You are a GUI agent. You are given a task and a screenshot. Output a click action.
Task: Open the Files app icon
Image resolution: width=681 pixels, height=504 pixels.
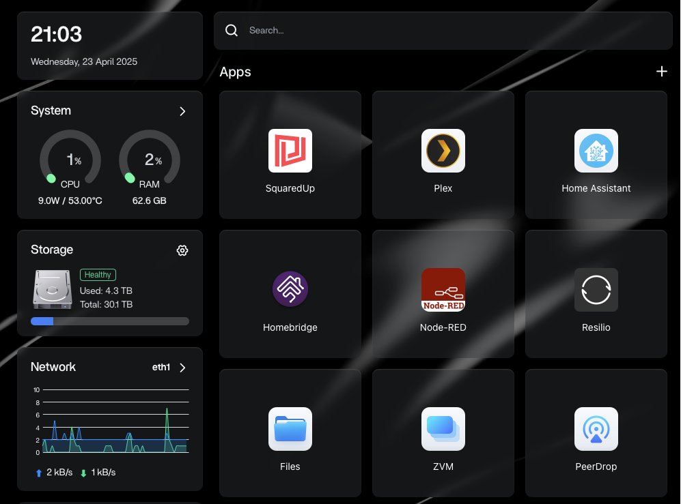click(290, 429)
